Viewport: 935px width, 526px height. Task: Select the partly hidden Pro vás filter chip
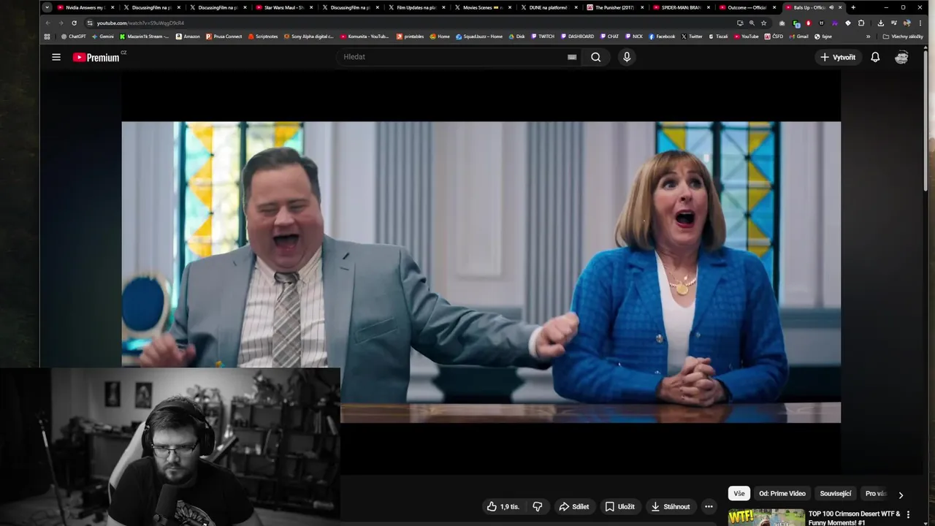pos(875,494)
